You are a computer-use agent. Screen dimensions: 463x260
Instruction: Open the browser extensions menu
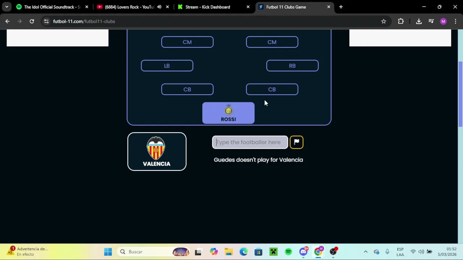click(401, 21)
